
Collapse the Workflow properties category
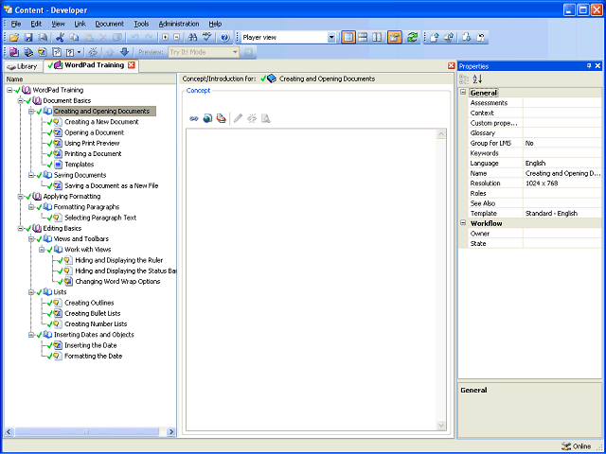463,223
